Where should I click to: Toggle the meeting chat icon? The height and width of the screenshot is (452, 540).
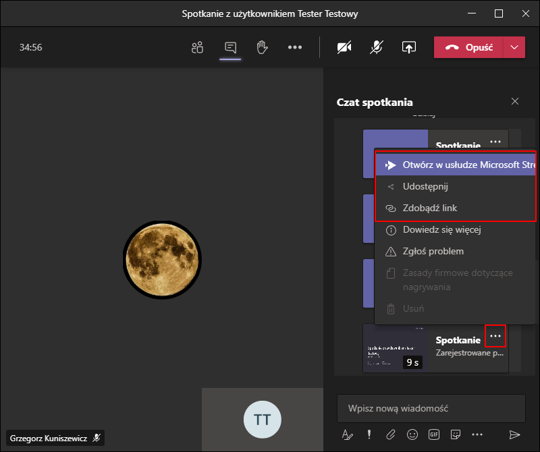pos(230,47)
